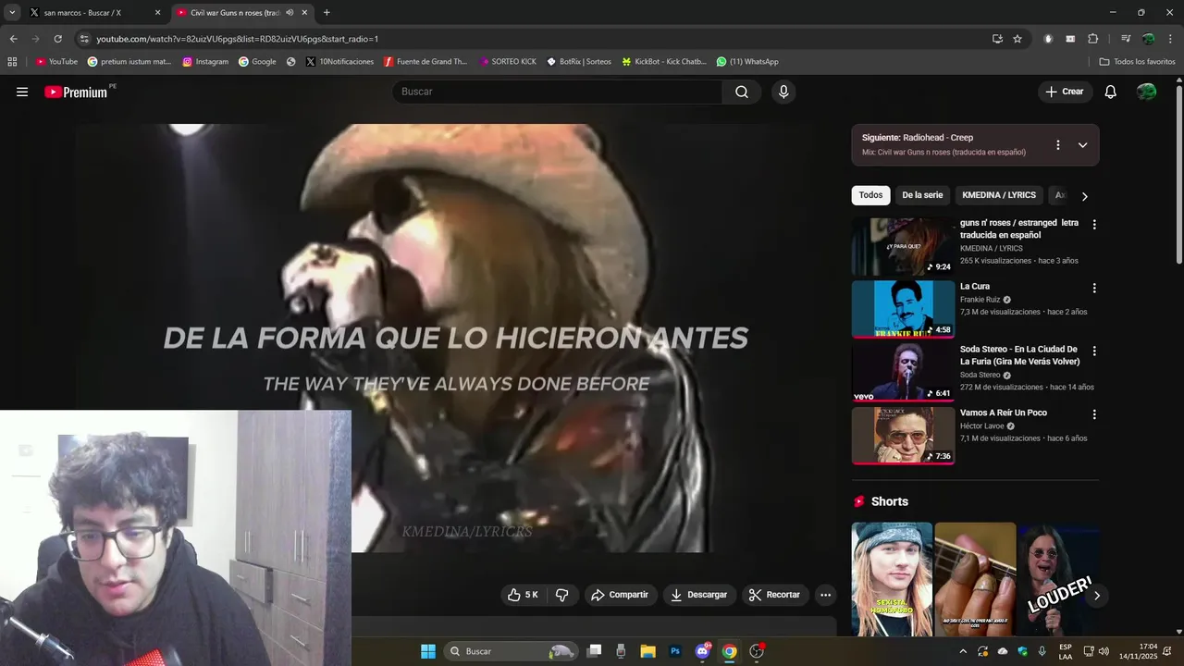Screen dimensions: 1184x666
Task: Select the De la serie filter chip
Action: (922, 195)
